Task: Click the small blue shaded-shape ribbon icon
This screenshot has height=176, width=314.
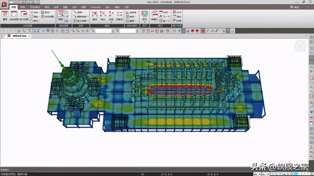Action: pyautogui.click(x=67, y=16)
